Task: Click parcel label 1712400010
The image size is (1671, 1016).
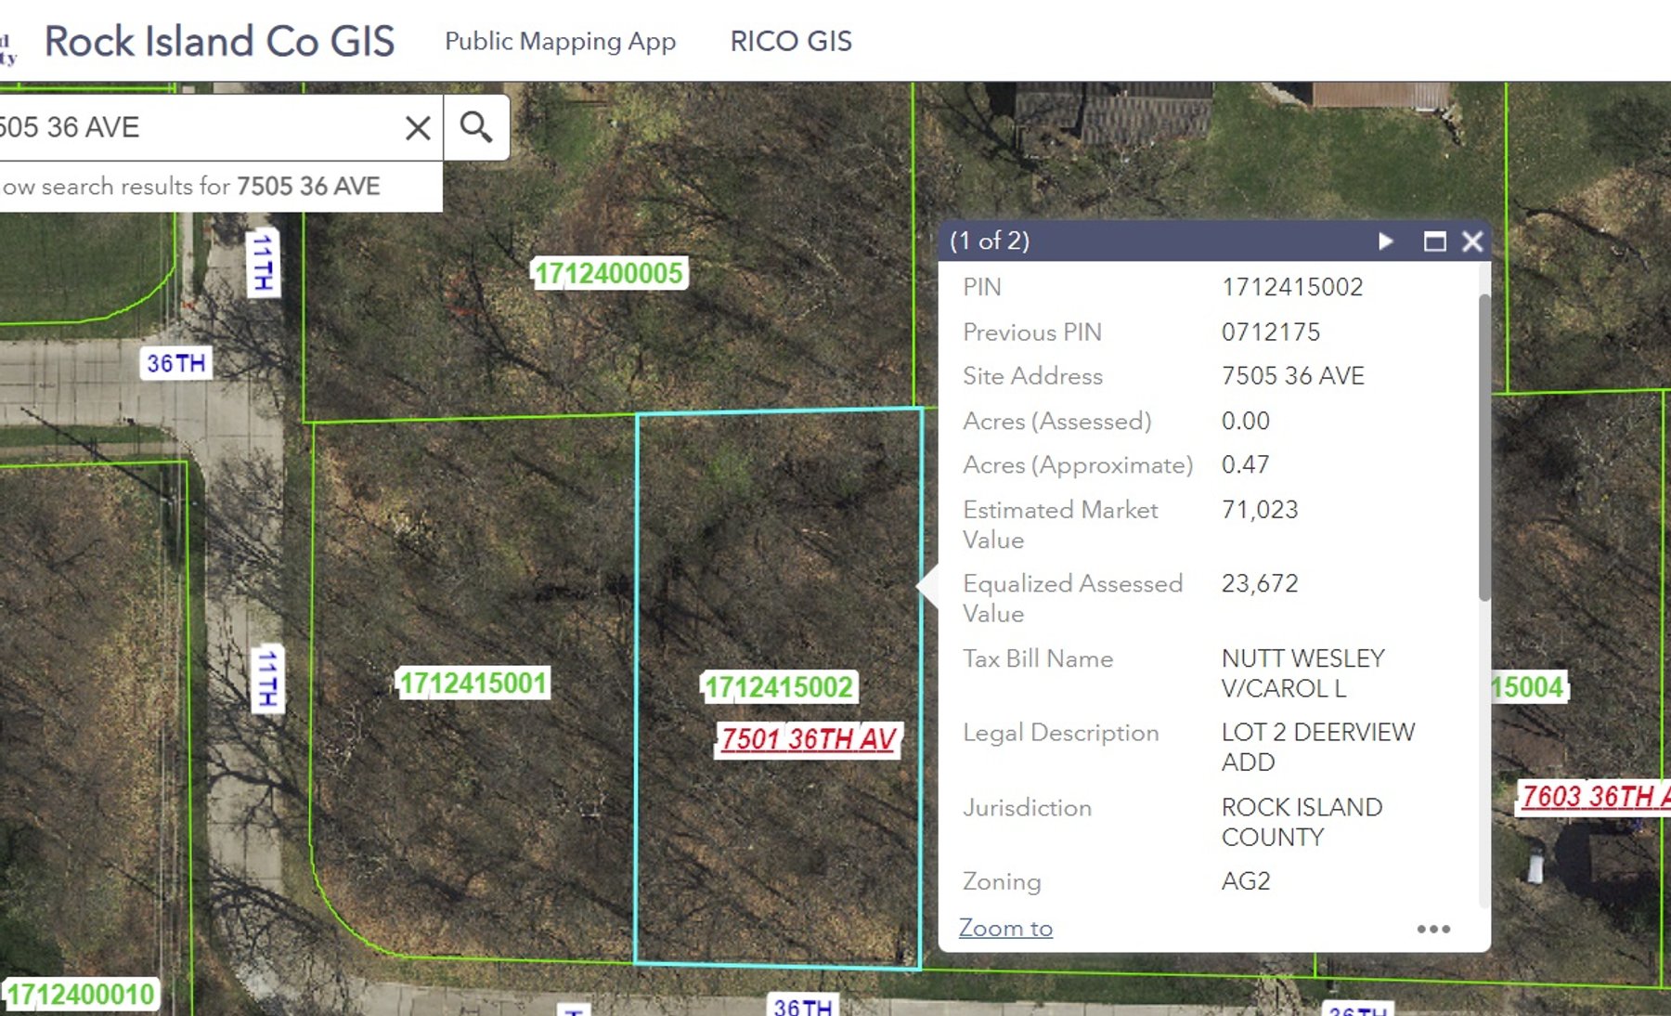Action: click(x=81, y=995)
